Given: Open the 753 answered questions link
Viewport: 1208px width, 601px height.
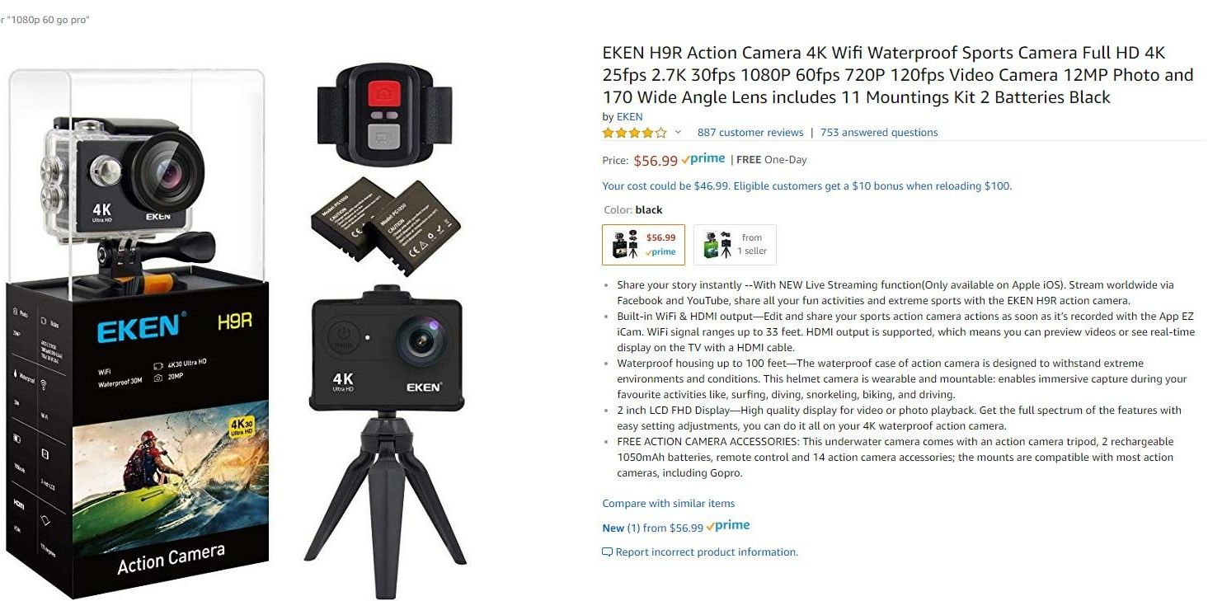Looking at the screenshot, I should click(x=879, y=132).
